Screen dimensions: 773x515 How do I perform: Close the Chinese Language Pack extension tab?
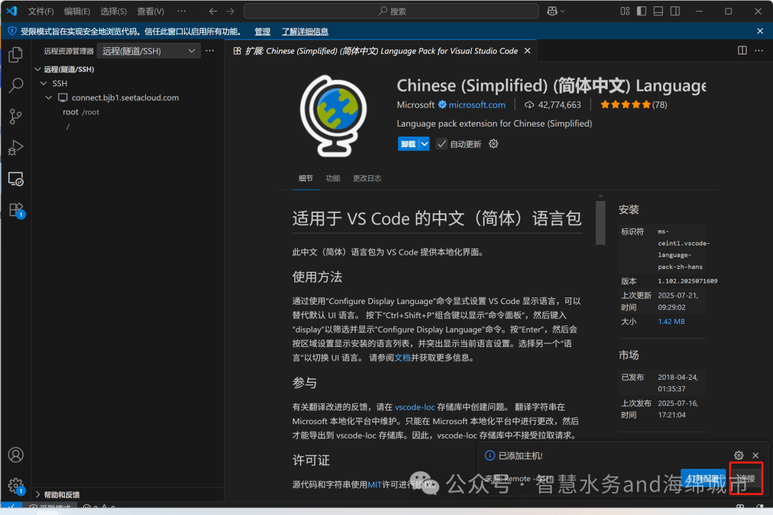pyautogui.click(x=528, y=51)
